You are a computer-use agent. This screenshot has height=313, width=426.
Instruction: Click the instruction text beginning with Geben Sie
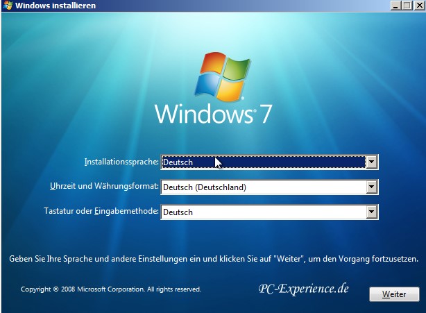point(213,259)
